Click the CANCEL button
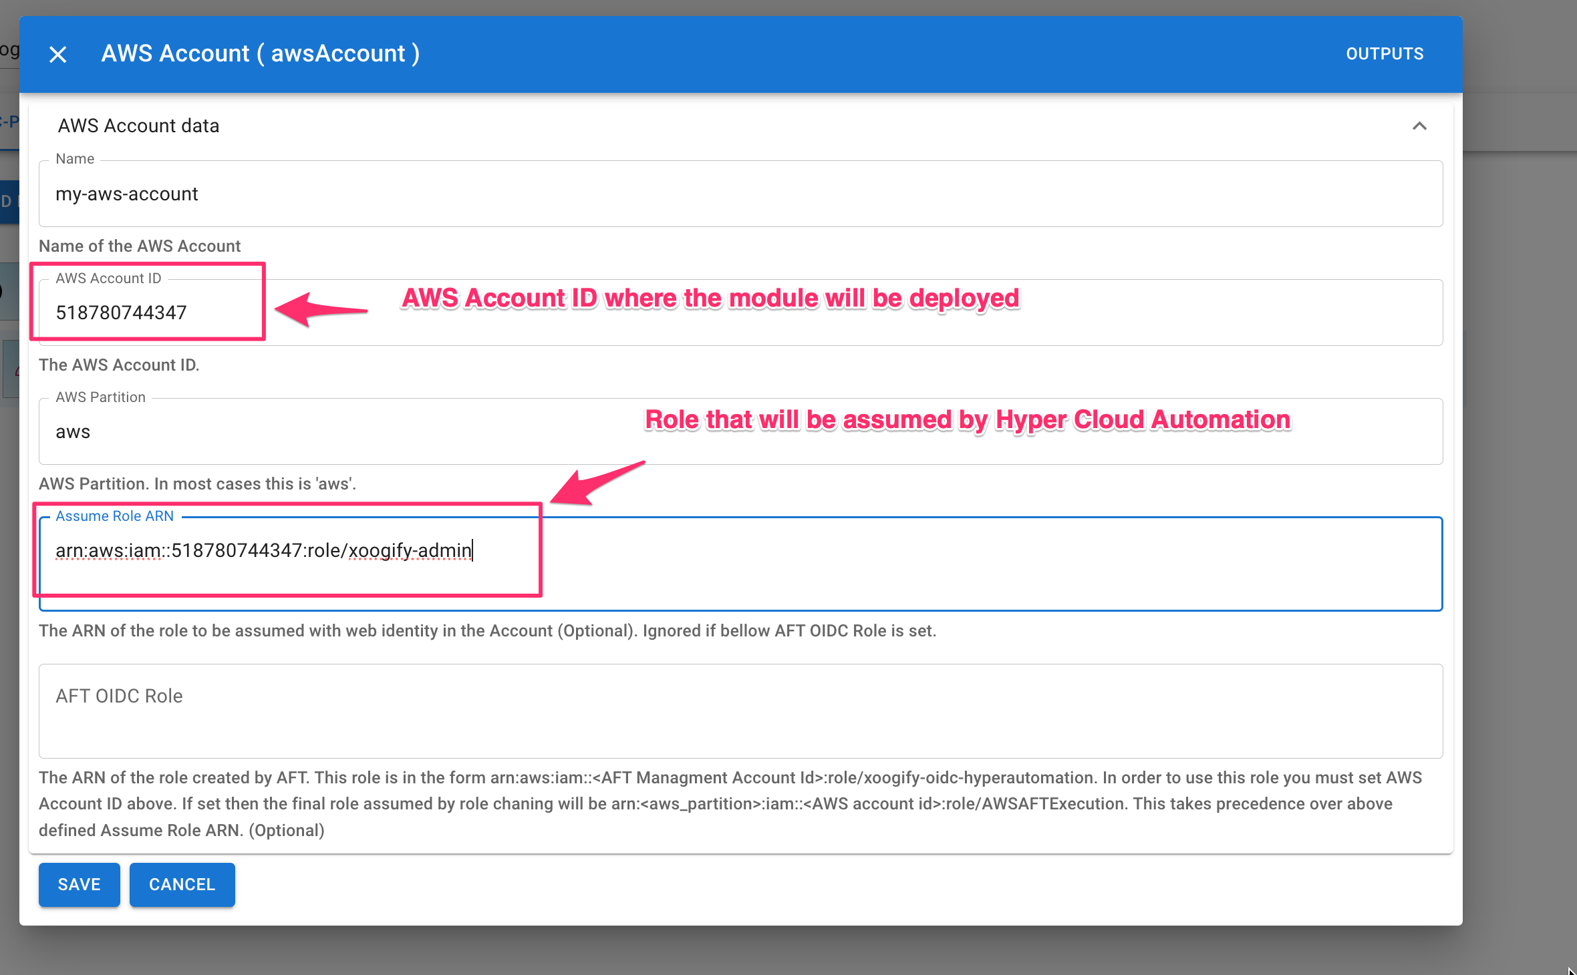This screenshot has height=975, width=1577. click(181, 884)
